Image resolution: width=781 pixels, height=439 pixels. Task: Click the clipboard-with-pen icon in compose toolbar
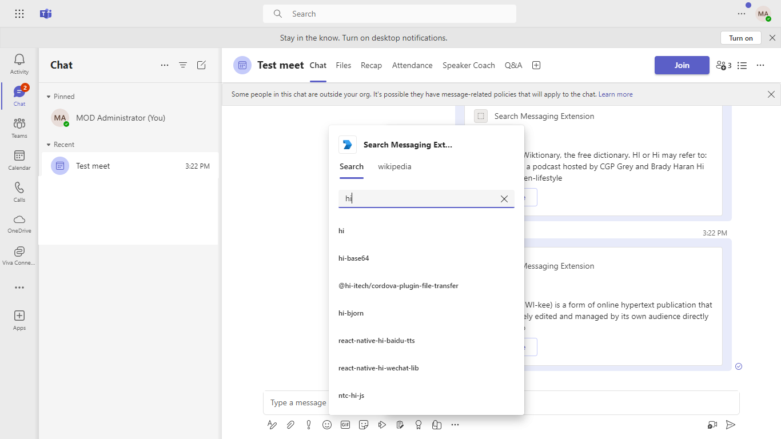[400, 425]
